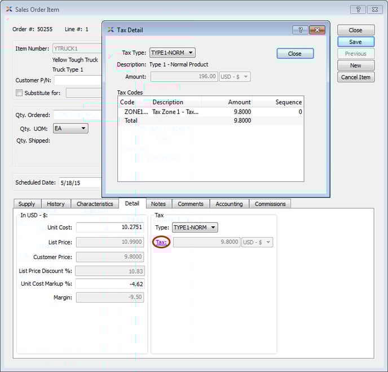Close Tax Detail using the red X
Image resolution: width=388 pixels, height=372 pixels.
317,30
